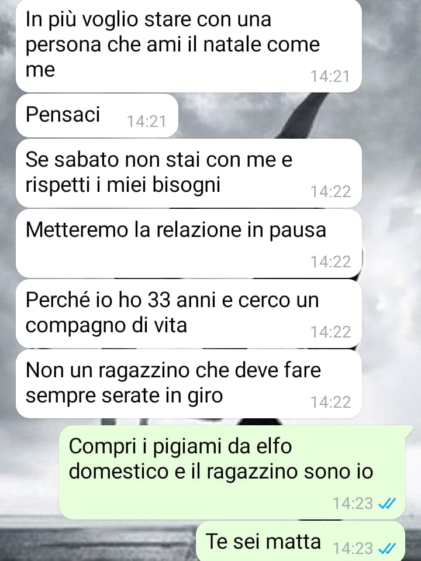The height and width of the screenshot is (561, 421).
Task: Tap the 'Non un ragazzino' message bubble
Action: 188,384
